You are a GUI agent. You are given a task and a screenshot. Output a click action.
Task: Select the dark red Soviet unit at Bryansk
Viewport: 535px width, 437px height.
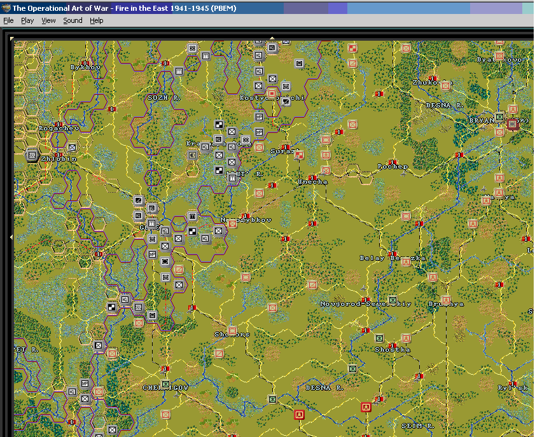coord(513,124)
